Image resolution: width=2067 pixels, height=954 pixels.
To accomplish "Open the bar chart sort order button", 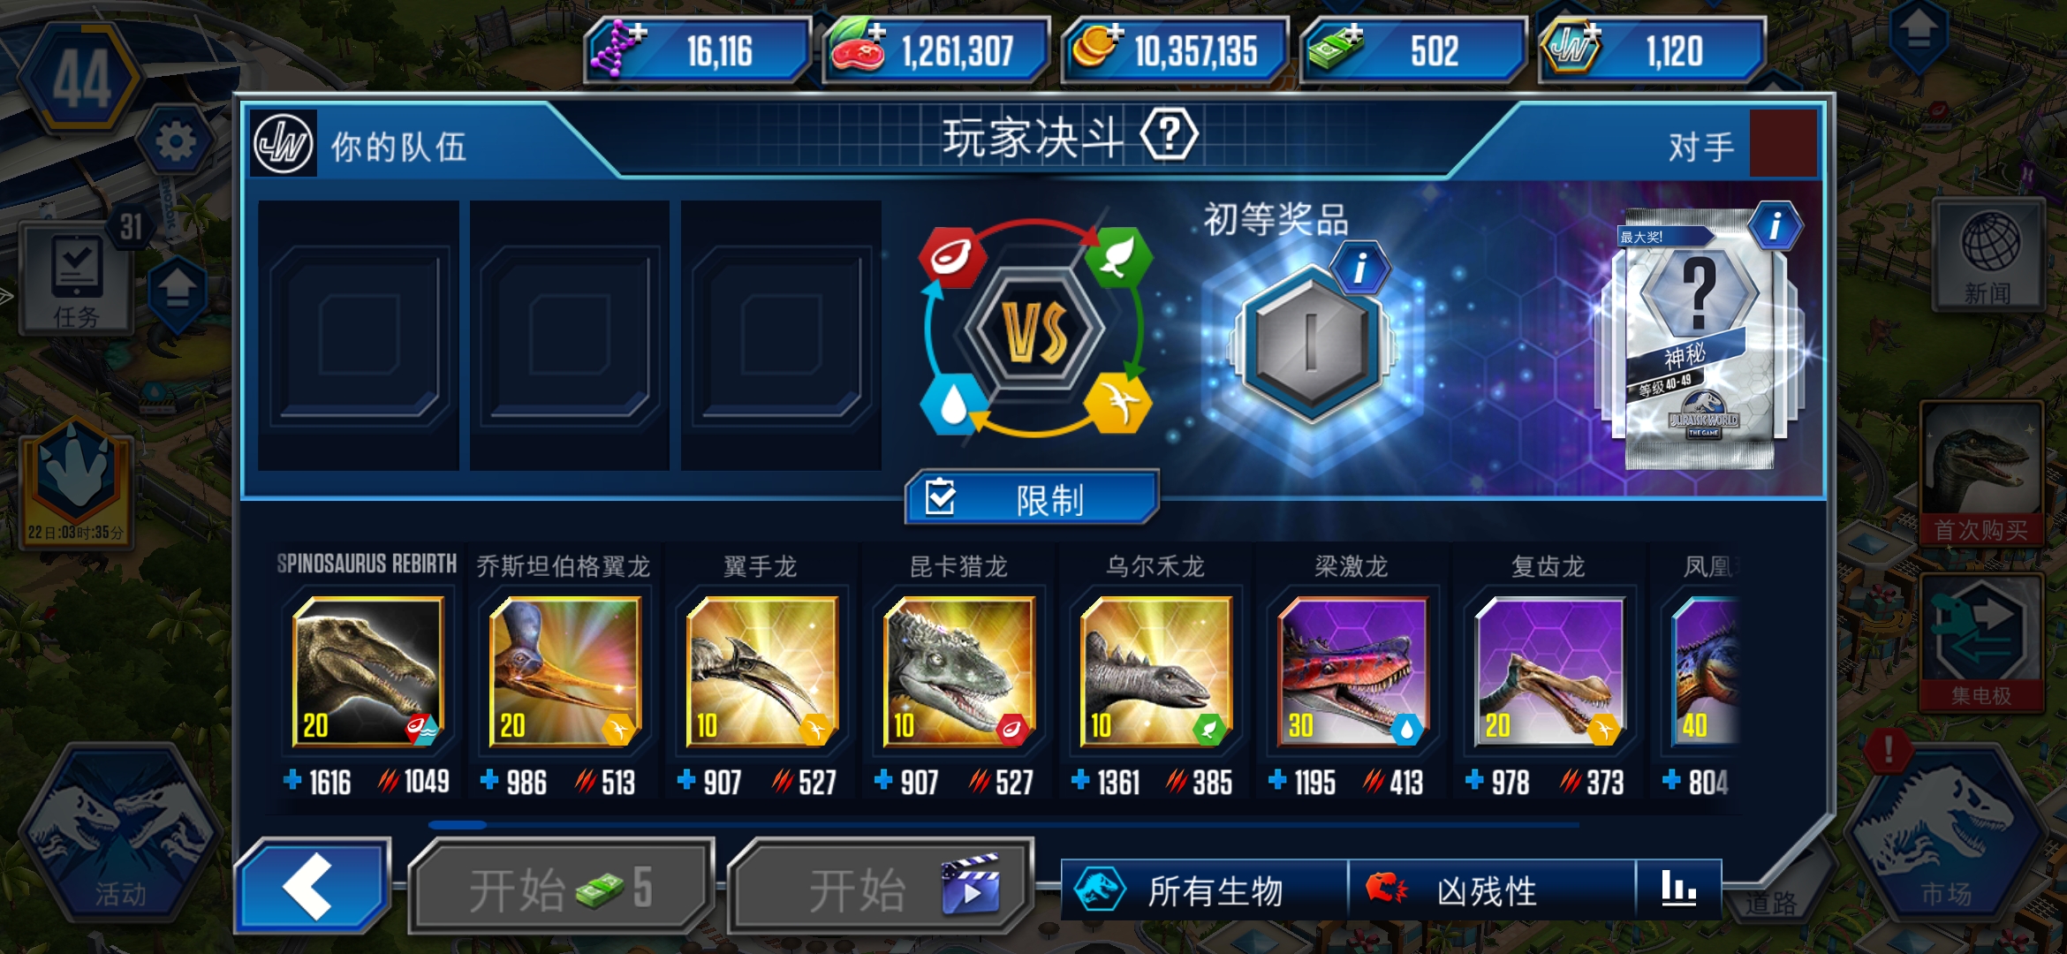I will (x=1678, y=890).
